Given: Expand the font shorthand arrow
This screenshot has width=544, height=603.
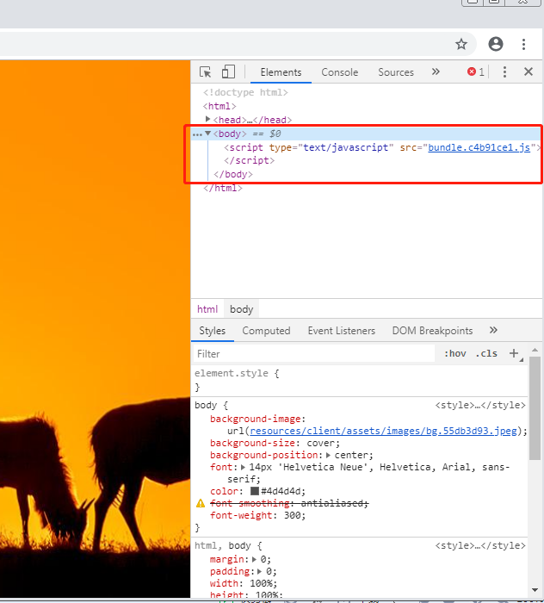Looking at the screenshot, I should point(244,467).
